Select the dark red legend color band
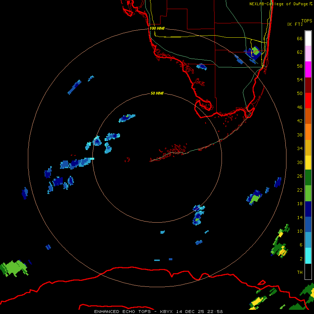The image size is (314, 314). pos(308,85)
